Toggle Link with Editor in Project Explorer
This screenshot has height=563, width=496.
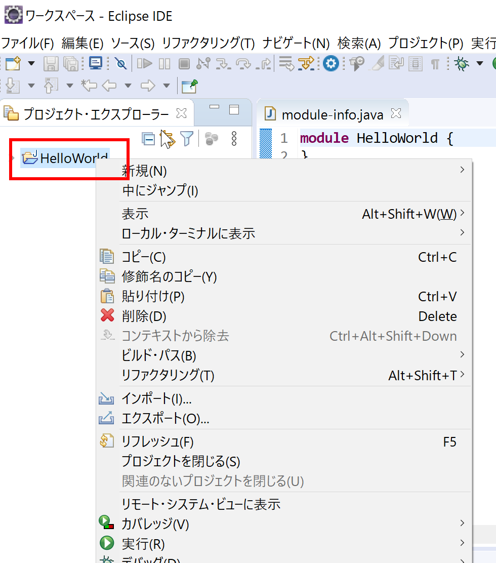coord(168,139)
